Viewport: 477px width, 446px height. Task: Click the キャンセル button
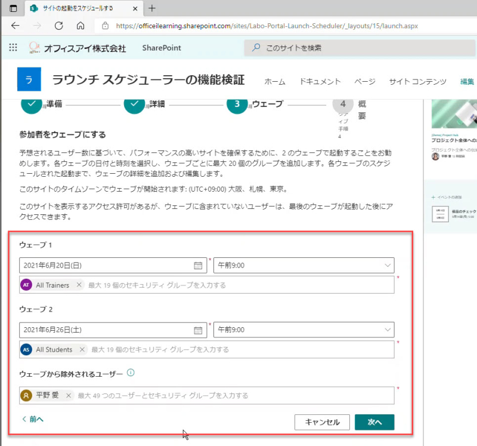click(x=322, y=422)
